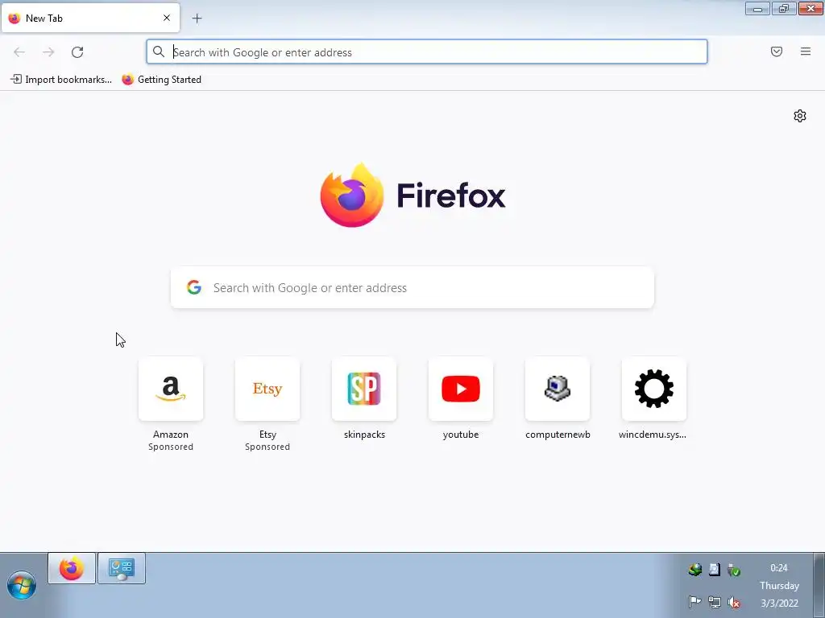Click the address bar search field

point(427,52)
